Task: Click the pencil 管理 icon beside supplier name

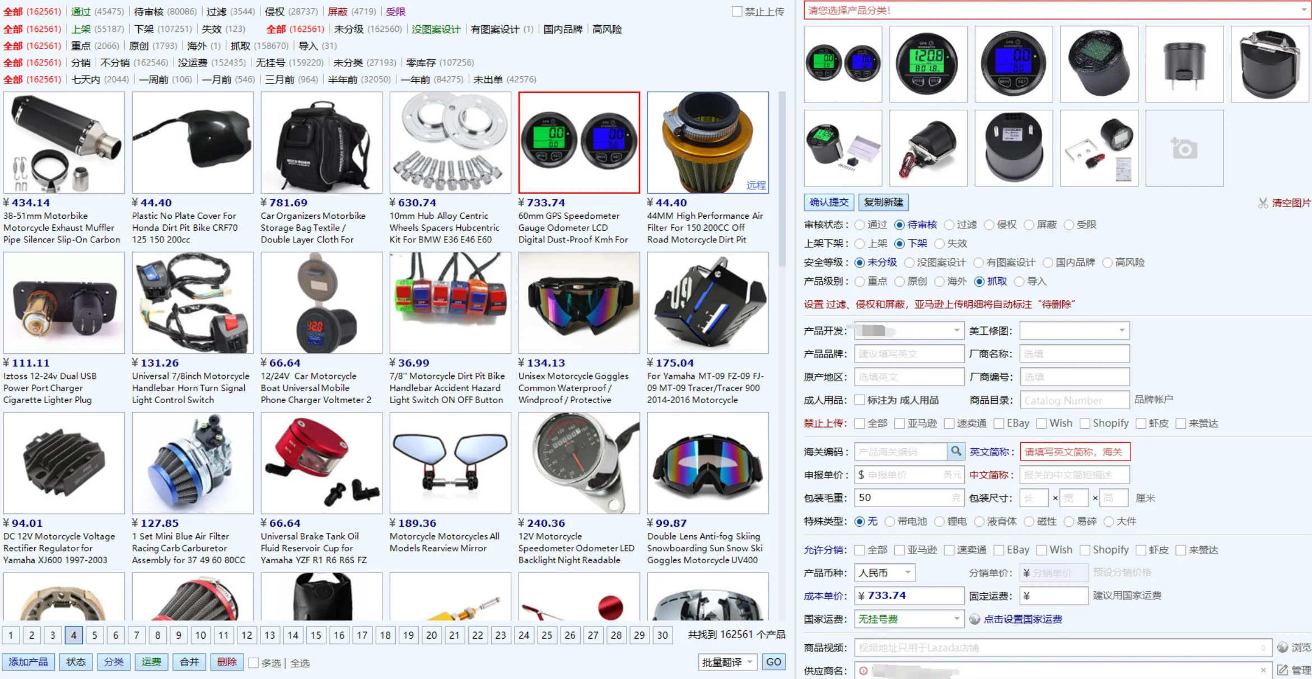Action: [1282, 670]
